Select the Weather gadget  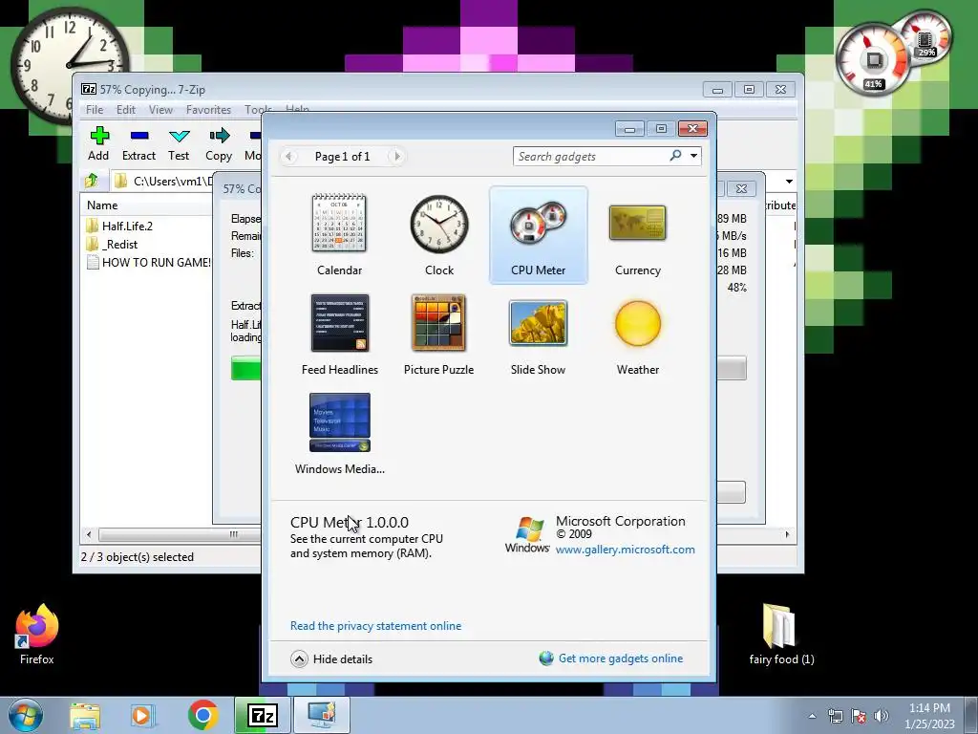[x=637, y=334]
